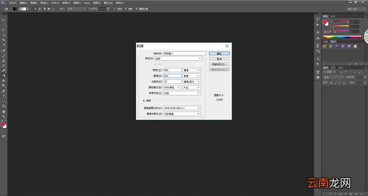Open the resolution unit 像素/英寸 dropdown

[x=192, y=82]
